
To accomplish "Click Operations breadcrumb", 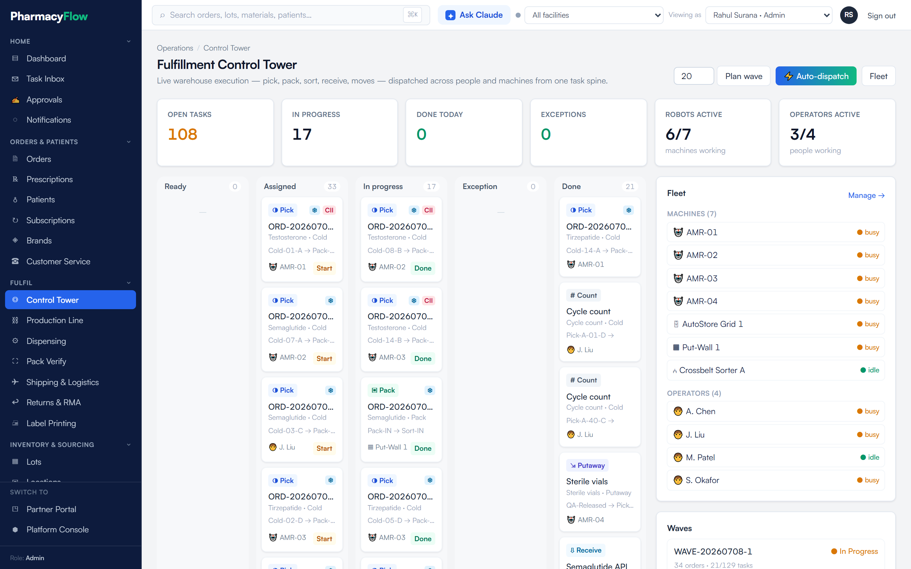I will coord(175,48).
